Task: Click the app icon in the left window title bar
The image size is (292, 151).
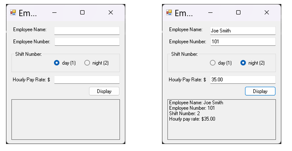Action: 13,12
